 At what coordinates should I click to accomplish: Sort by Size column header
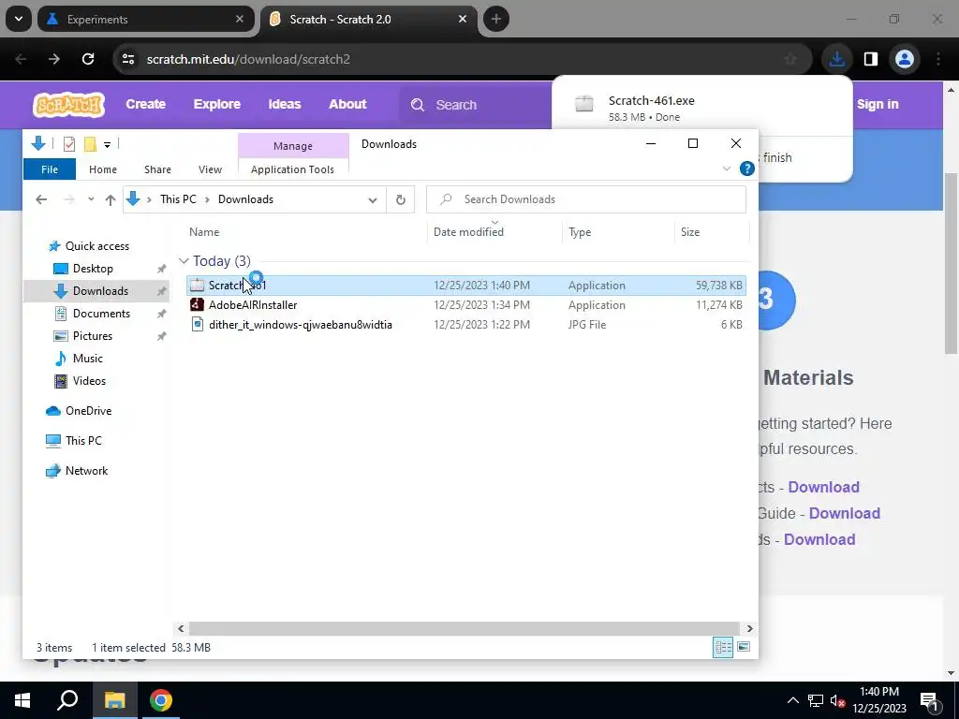(x=690, y=232)
